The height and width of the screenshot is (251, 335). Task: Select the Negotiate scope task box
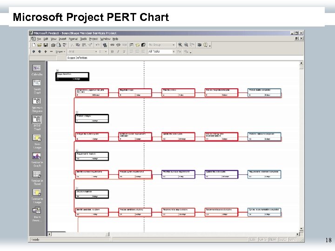coord(135,92)
